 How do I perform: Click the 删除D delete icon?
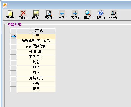(23, 15)
